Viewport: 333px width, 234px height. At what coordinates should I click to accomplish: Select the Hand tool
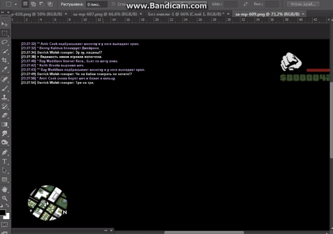[x=4, y=189]
